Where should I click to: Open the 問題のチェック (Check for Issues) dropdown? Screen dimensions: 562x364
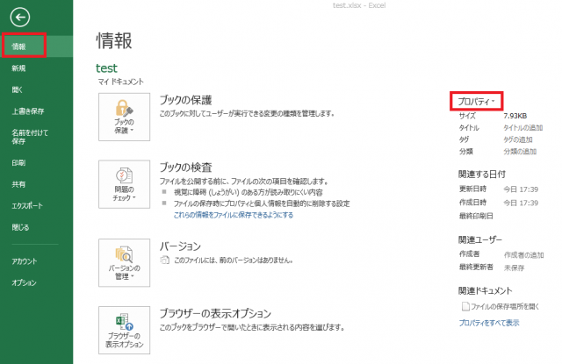coord(126,184)
